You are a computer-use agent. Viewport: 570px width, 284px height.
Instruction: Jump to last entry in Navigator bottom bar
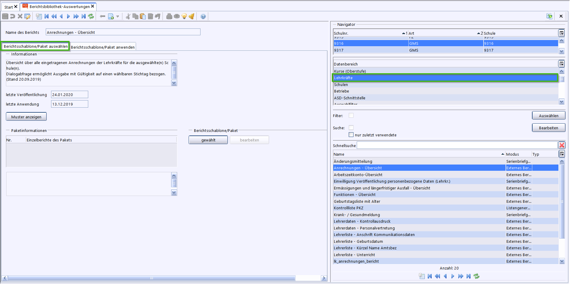[468, 276]
